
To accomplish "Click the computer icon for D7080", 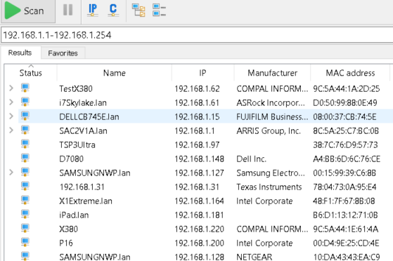I will (x=25, y=158).
